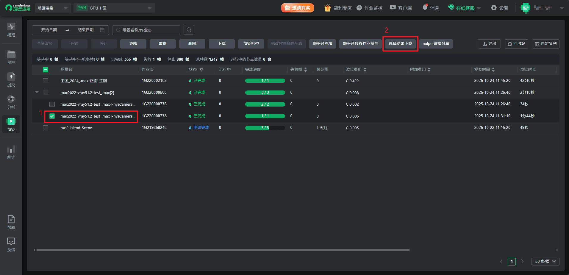Screen dimensions: 569x275
Task: Collapse the max2022-vray51.2-test_.max[2] row group
Action: click(x=37, y=92)
